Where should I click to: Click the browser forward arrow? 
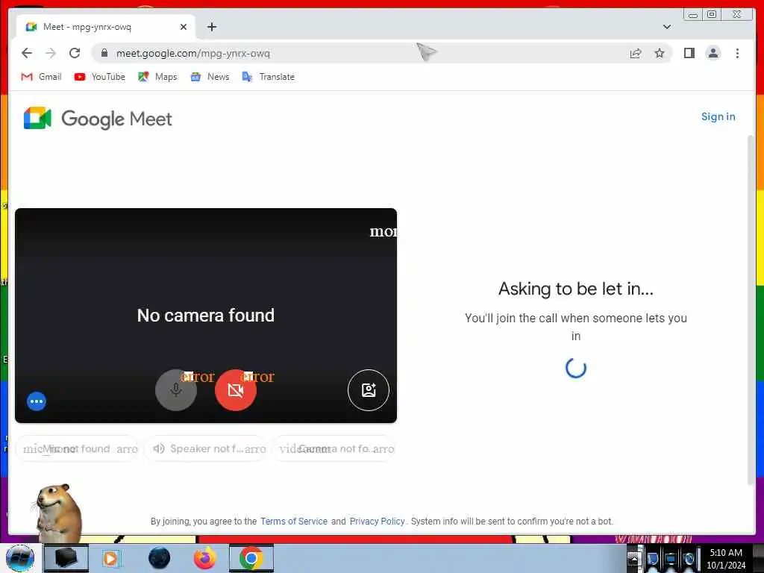[51, 53]
